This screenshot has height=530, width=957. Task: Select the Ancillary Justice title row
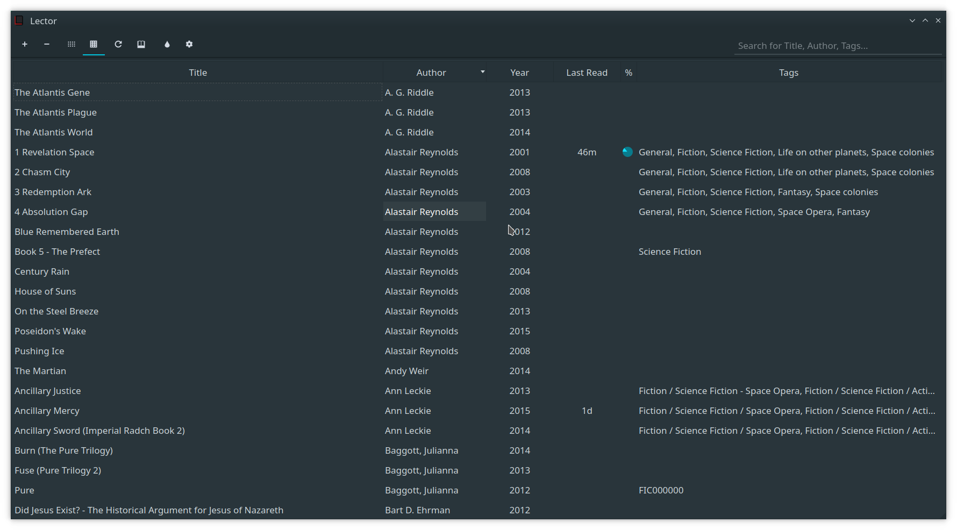(x=48, y=391)
